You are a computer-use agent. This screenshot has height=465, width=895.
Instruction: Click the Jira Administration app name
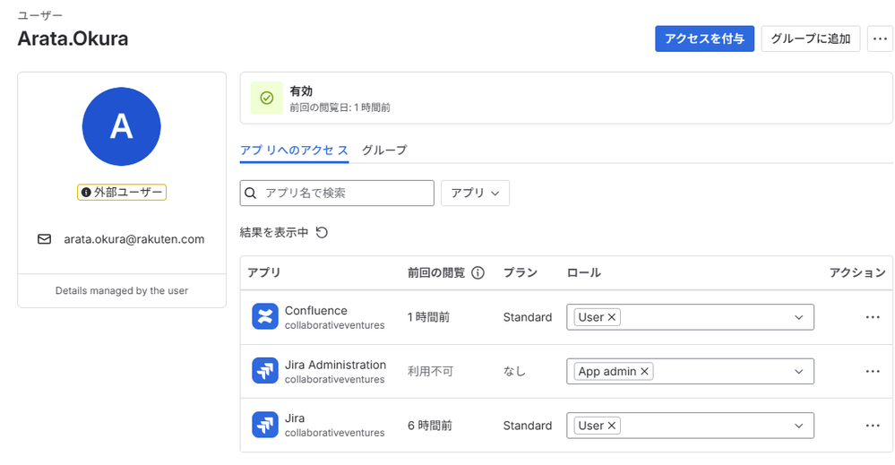click(336, 365)
